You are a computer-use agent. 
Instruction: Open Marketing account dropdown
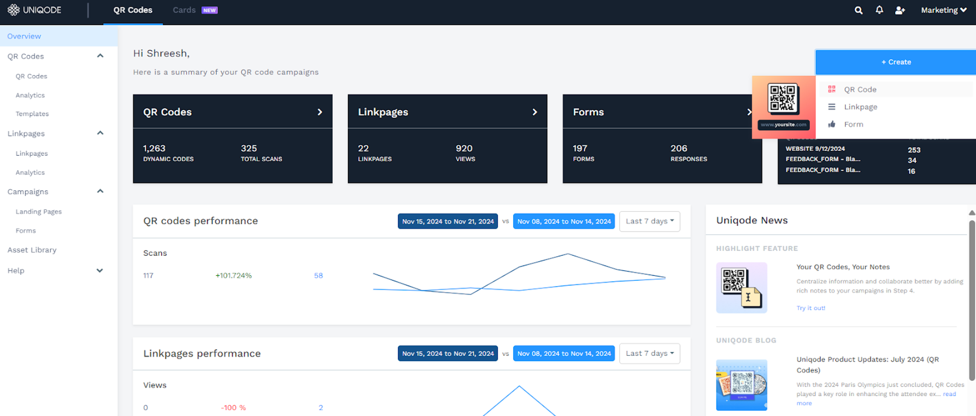[943, 10]
